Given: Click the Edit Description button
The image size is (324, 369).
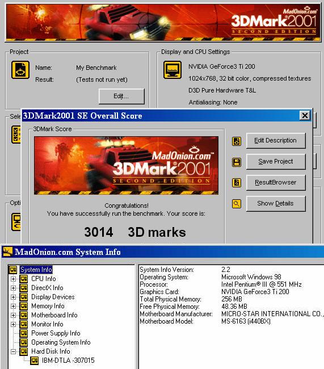Looking at the screenshot, I should tap(276, 140).
